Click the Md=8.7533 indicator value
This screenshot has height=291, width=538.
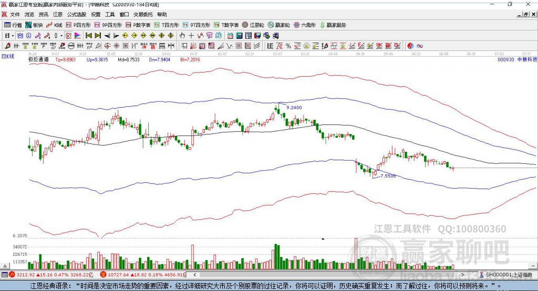[129, 59]
